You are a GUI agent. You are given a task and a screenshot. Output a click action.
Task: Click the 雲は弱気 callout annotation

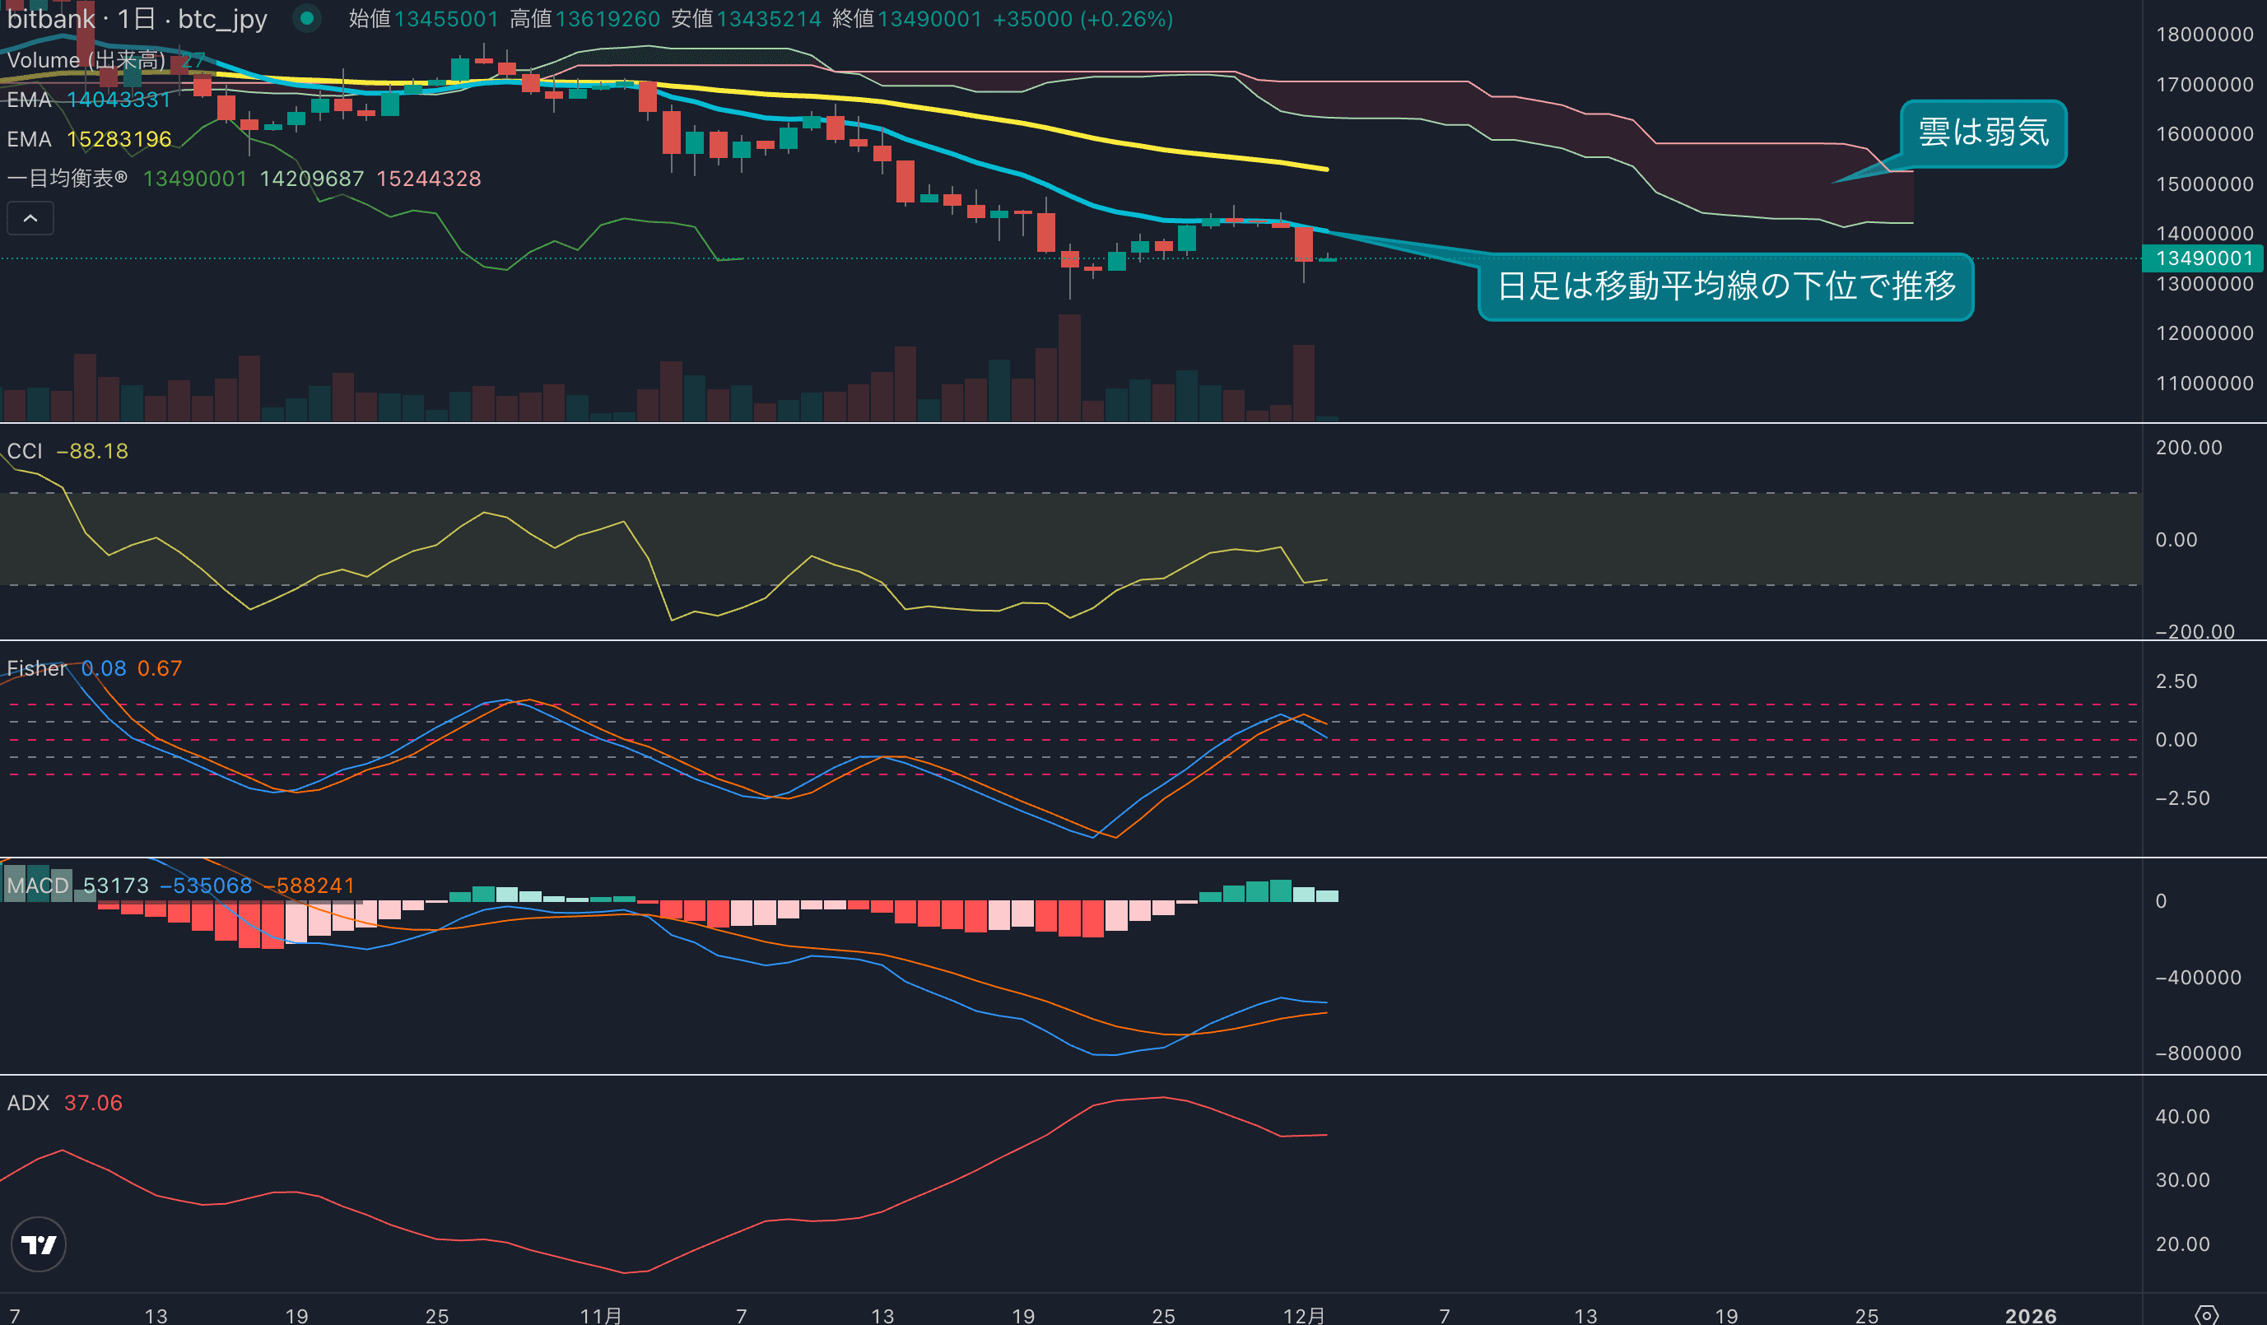point(1983,133)
